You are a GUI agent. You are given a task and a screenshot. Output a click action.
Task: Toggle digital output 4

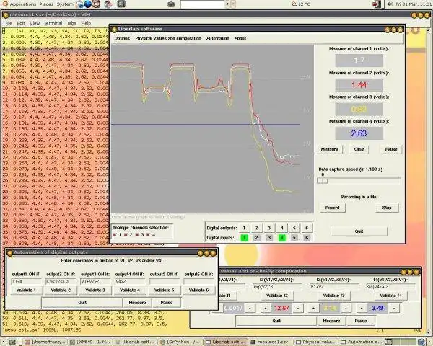281,228
